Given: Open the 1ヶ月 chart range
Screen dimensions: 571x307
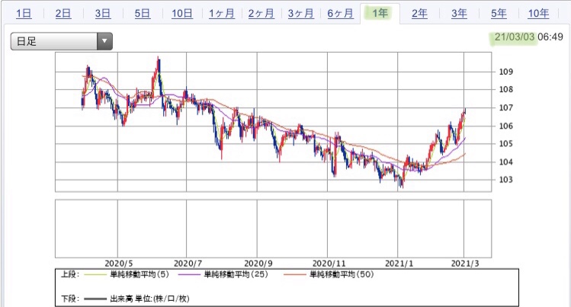Looking at the screenshot, I should (x=221, y=14).
